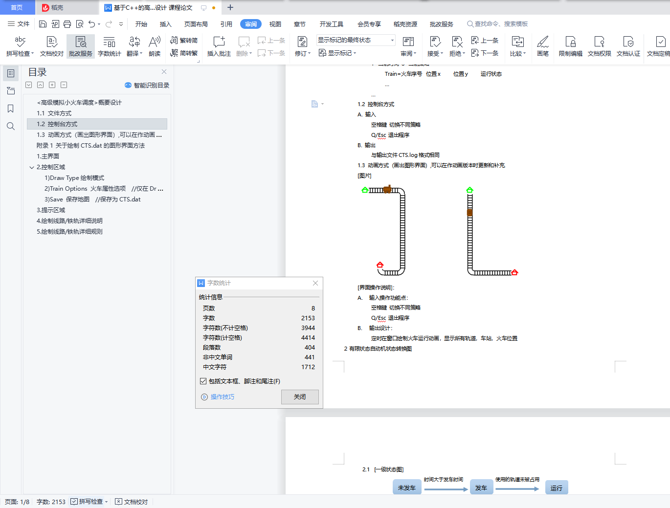The height and width of the screenshot is (508, 670).
Task: Click 智能识别目录 smart outline recognition
Action: click(147, 85)
